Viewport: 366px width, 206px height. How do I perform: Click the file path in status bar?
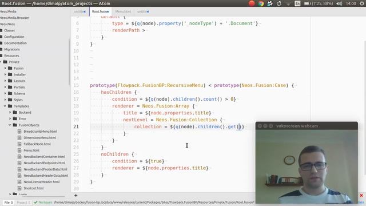tap(154, 202)
